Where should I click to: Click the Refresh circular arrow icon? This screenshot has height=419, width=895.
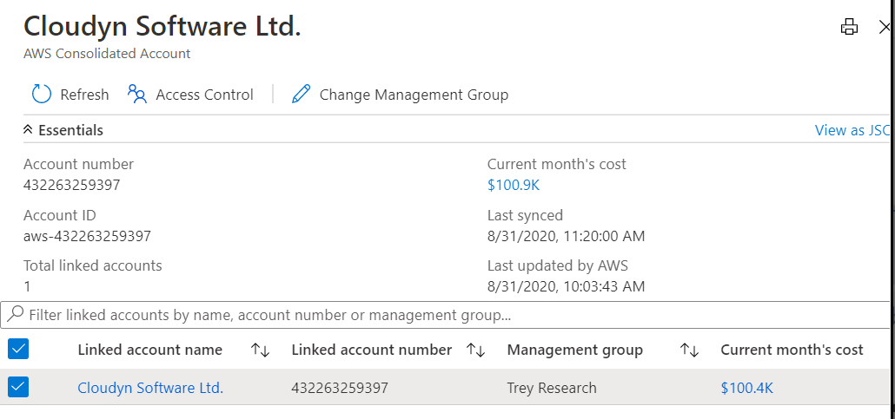41,95
